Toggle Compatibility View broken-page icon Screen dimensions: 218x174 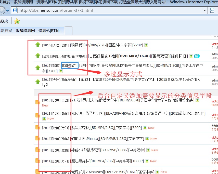212,10
